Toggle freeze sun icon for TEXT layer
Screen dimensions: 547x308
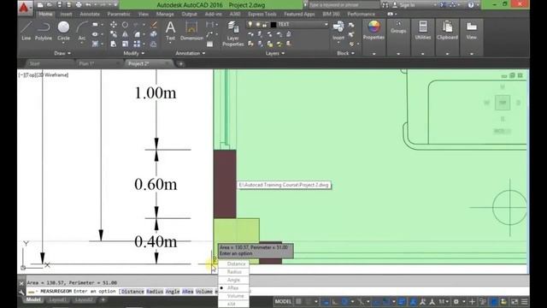[258, 25]
